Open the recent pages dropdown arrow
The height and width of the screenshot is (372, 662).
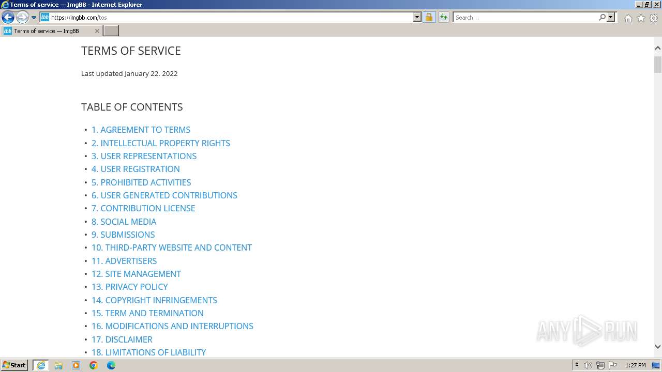click(34, 18)
